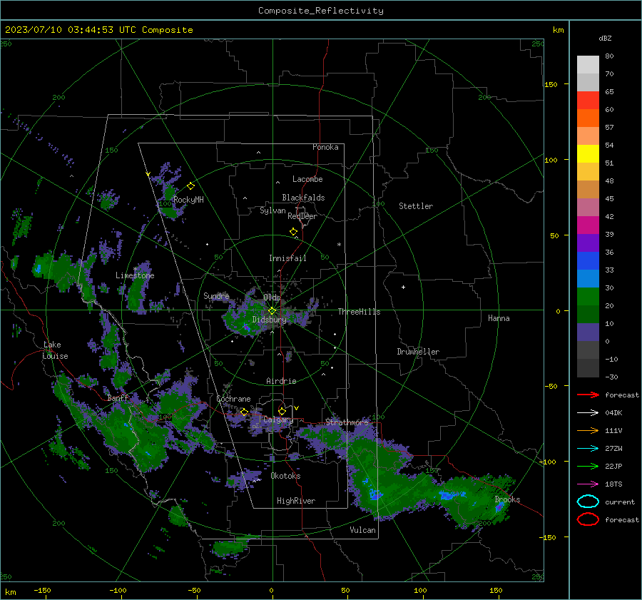Click the yellow diamond marker near RockyMH

(x=190, y=186)
